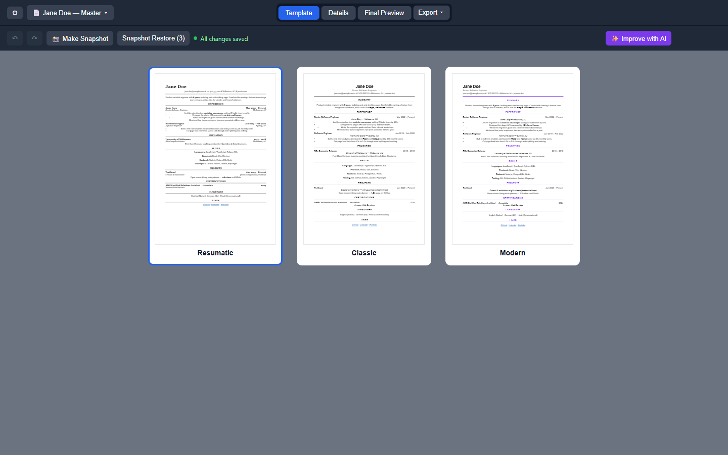Switch to the Details tab
This screenshot has width=728, height=455.
click(x=338, y=13)
